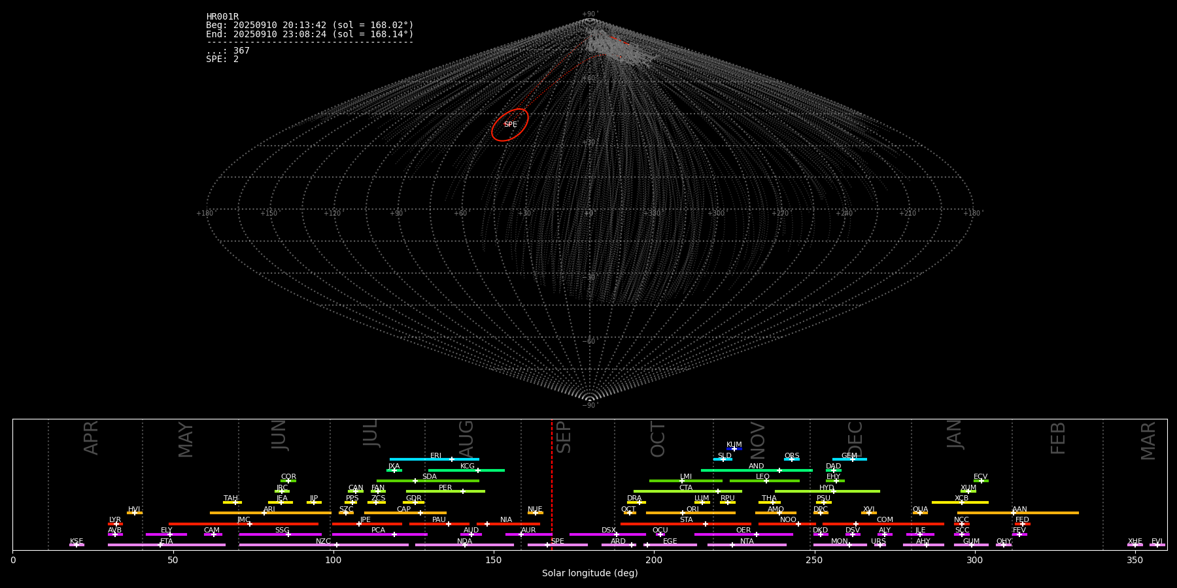
Task: Click the End timestamp line in the header
Action: pos(310,34)
